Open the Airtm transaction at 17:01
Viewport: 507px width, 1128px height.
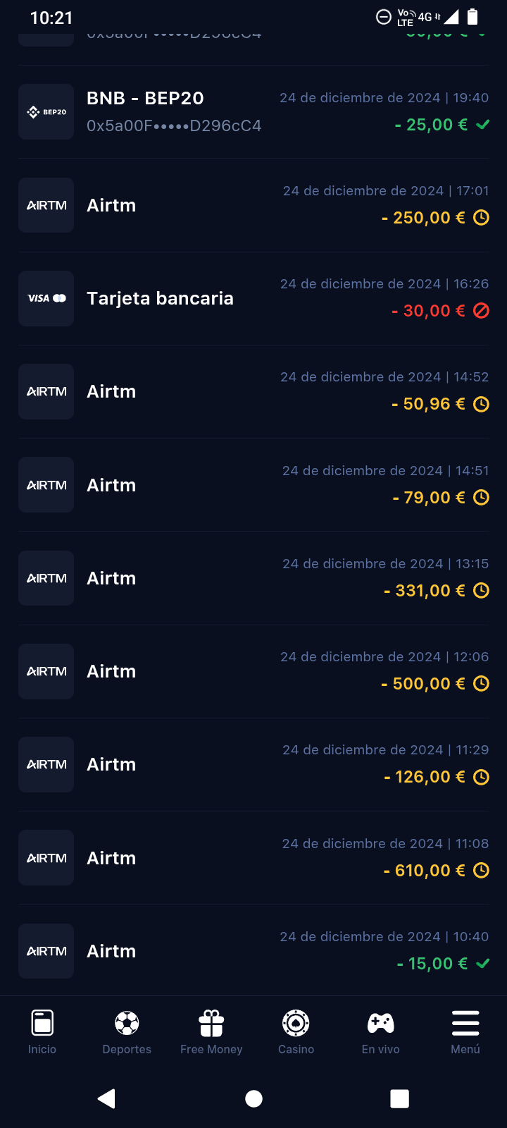(111, 205)
